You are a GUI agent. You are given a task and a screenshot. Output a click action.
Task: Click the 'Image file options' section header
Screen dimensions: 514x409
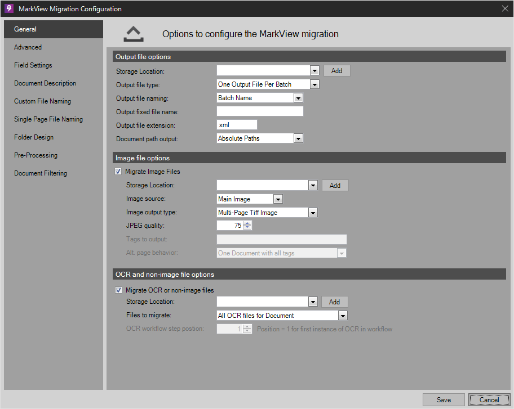pyautogui.click(x=309, y=158)
